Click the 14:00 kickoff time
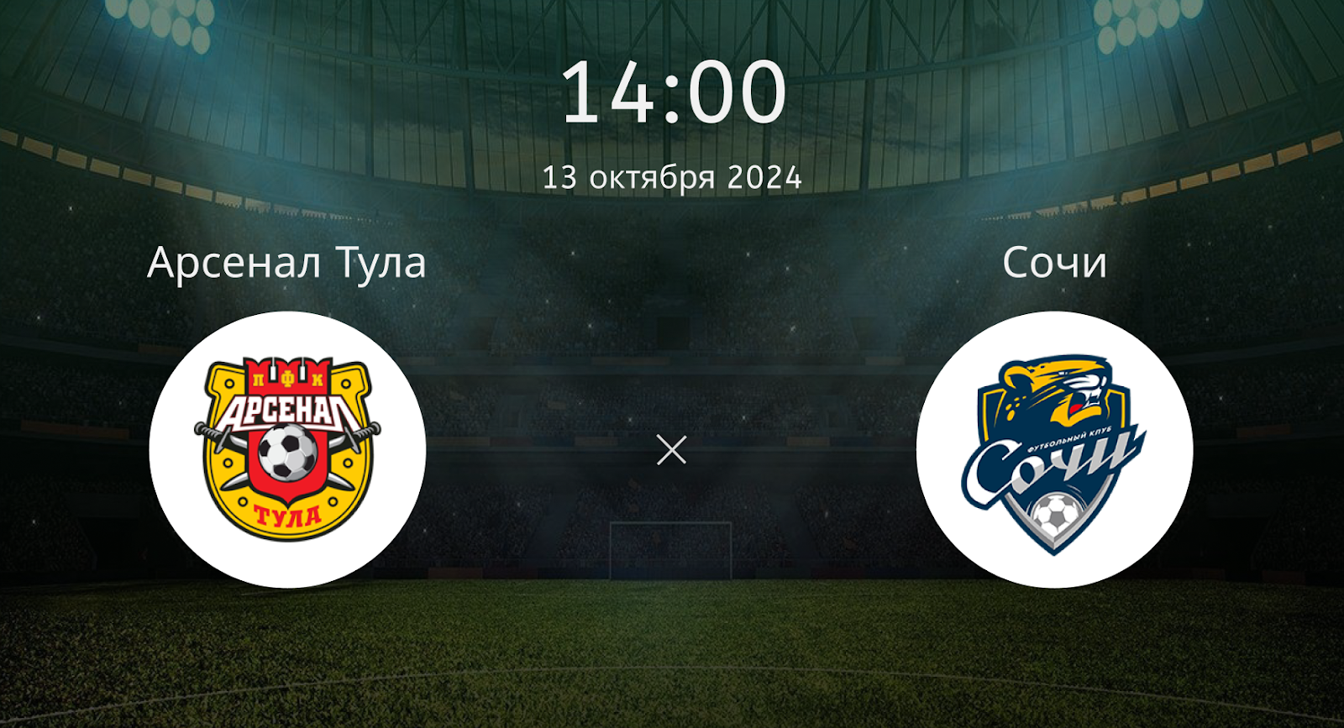Image resolution: width=1344 pixels, height=728 pixels. [672, 92]
